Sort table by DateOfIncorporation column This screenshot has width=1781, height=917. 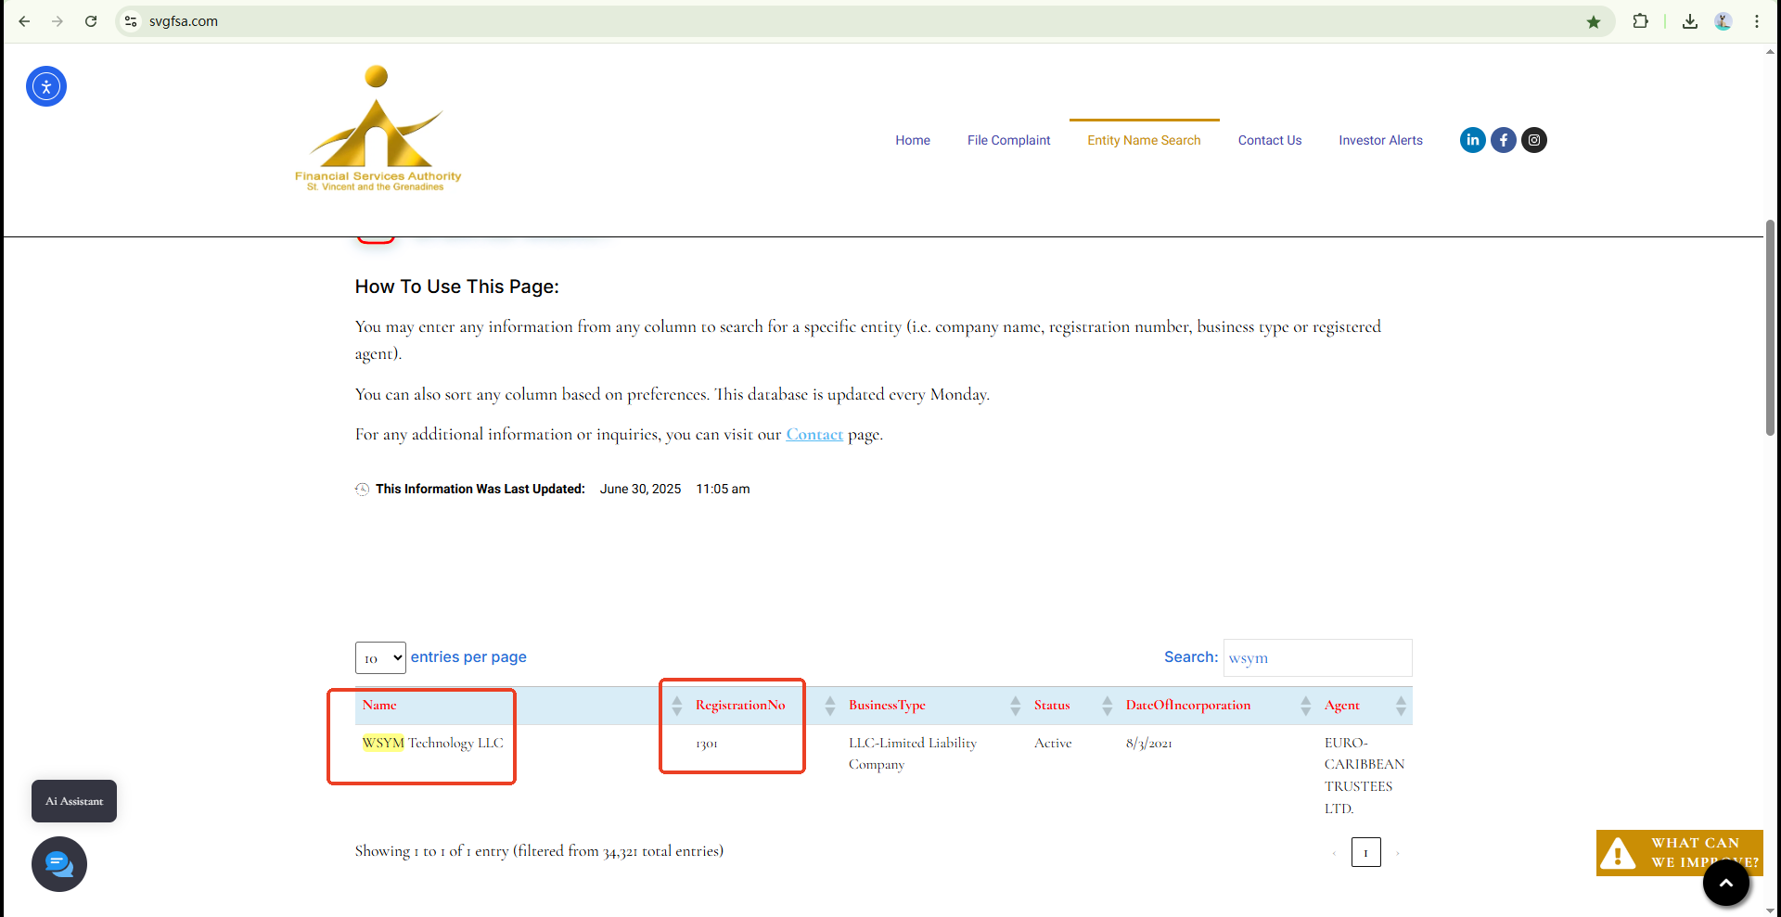click(1187, 706)
